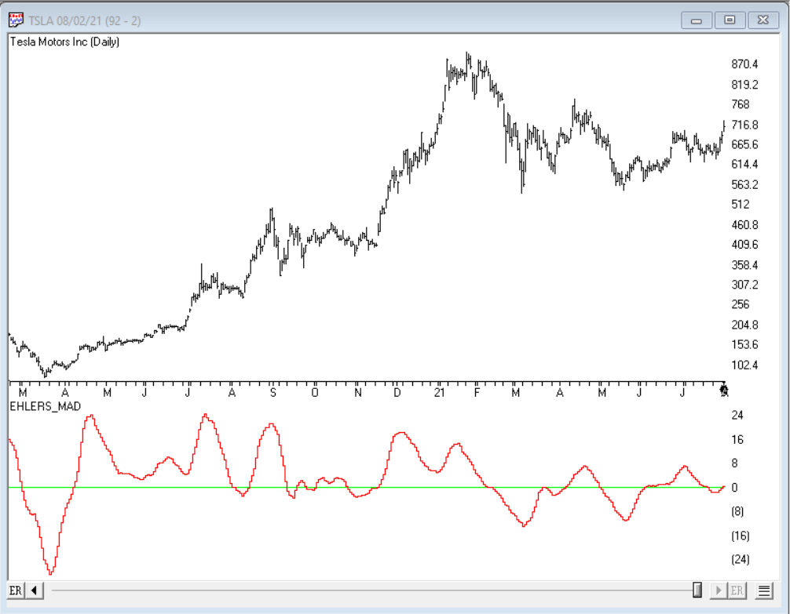Maximize the TSLA chart window

pos(730,20)
